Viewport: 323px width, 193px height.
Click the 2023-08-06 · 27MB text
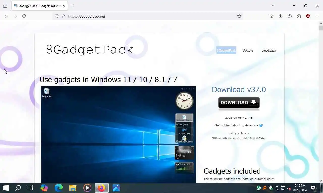239,118
